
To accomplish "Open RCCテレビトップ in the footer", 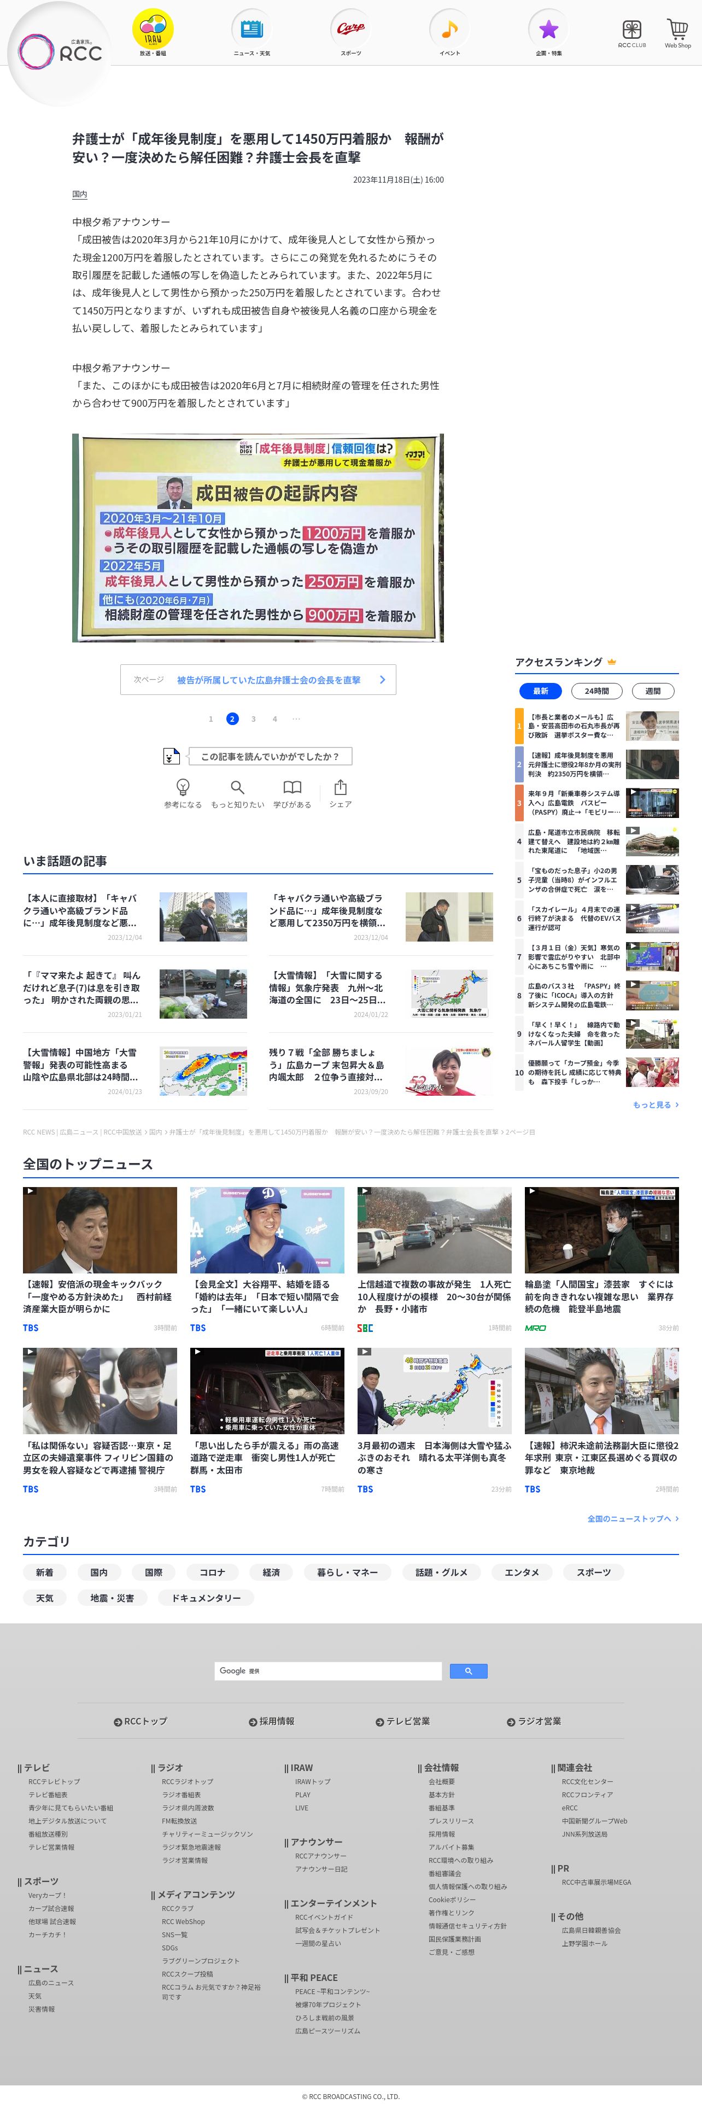I will pos(54,1781).
